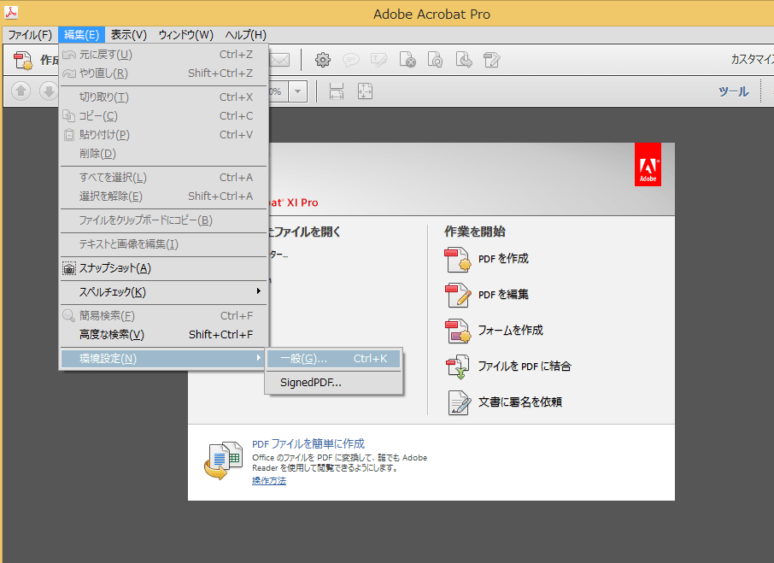Click the Adobe logo badge
774x563 pixels.
point(648,165)
